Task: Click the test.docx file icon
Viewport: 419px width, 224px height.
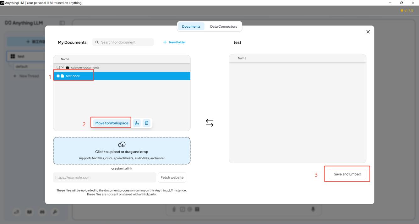Action: [63, 76]
